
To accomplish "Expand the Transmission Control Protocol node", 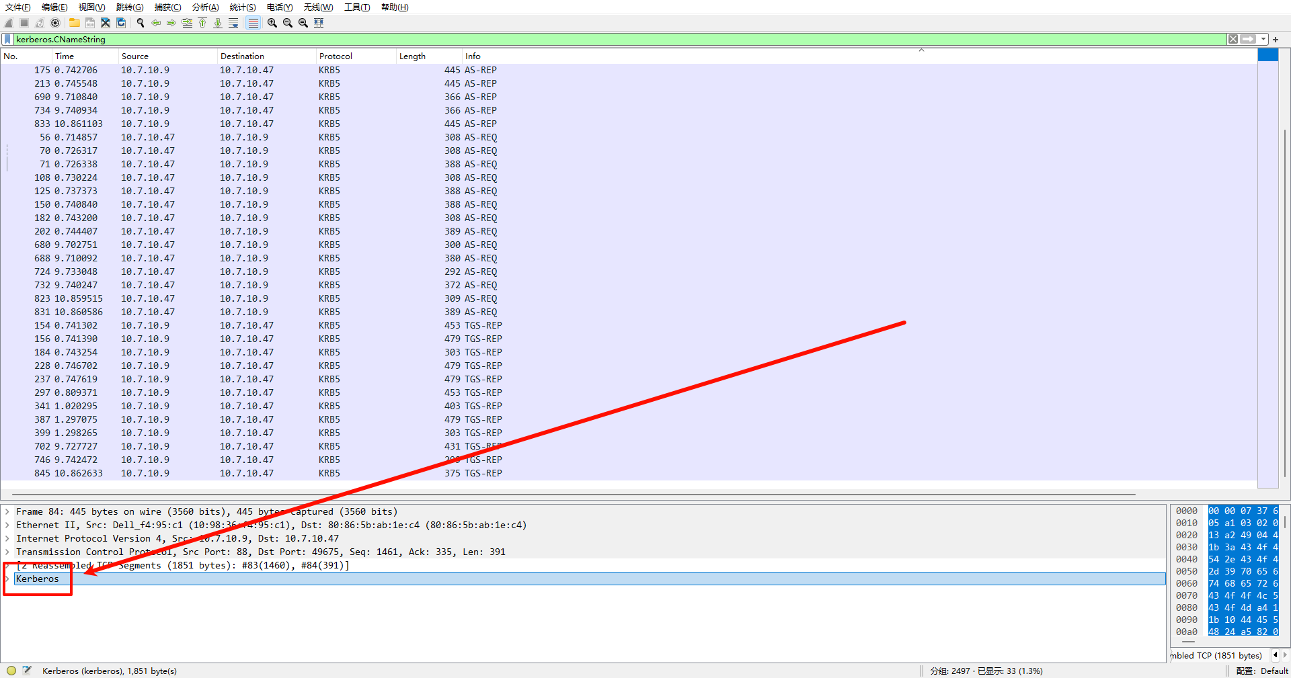I will coord(7,552).
